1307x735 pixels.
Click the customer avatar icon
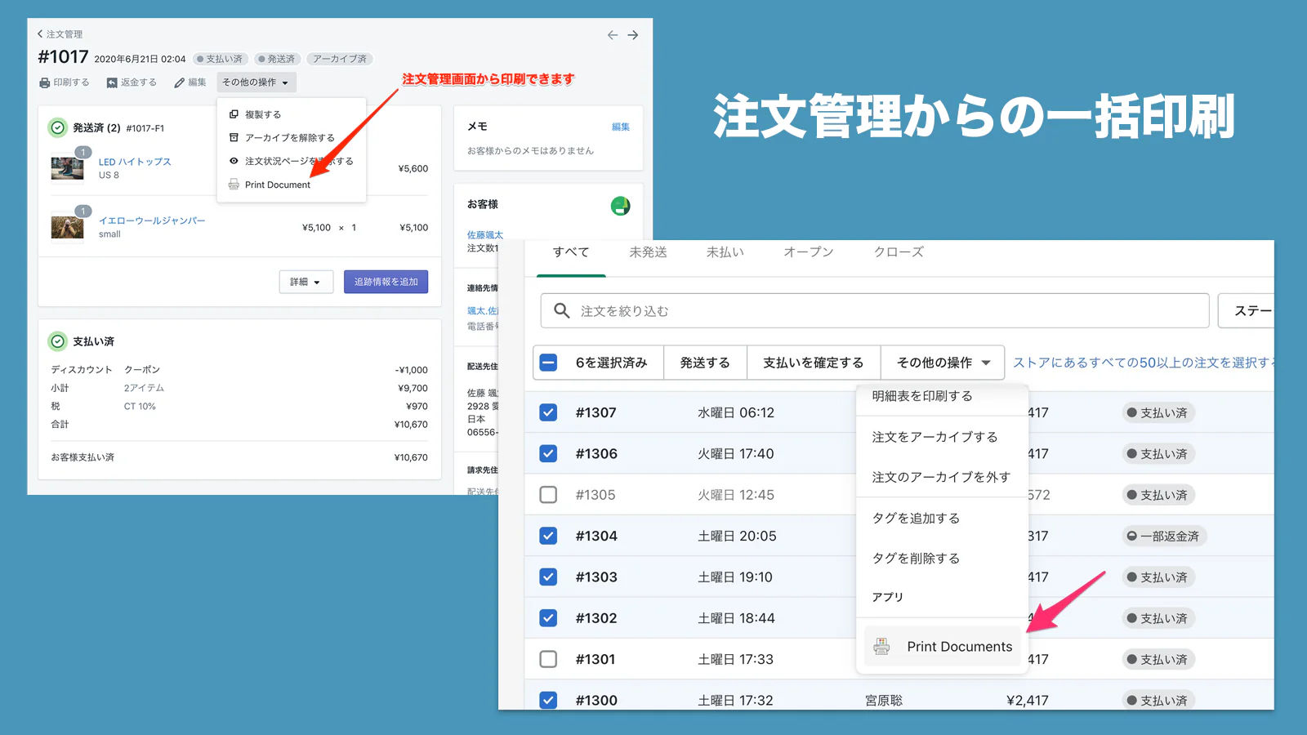[x=620, y=206]
